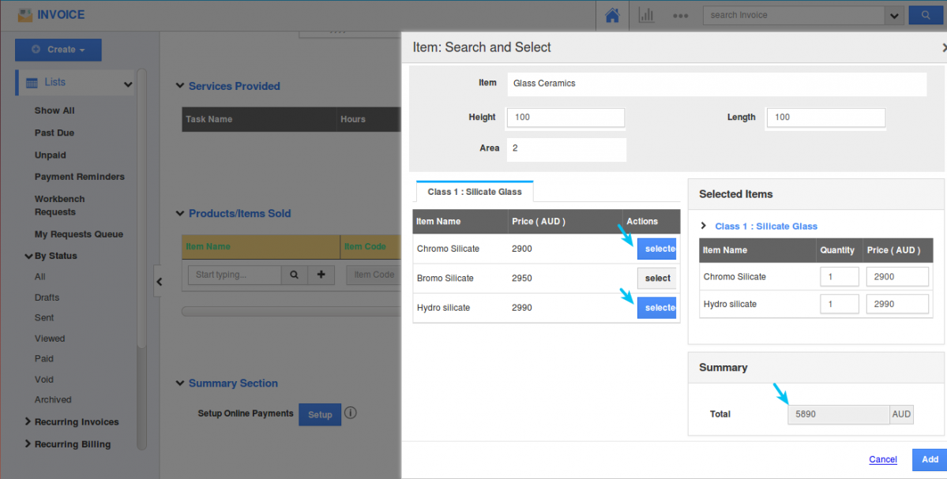Deselect the Chromo Silicate selected button
Viewport: 947px width, 479px height.
[x=657, y=249]
